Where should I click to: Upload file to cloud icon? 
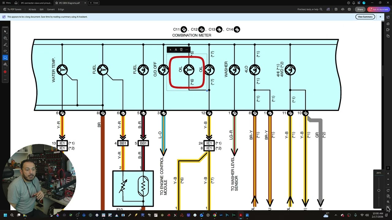pos(342,9)
